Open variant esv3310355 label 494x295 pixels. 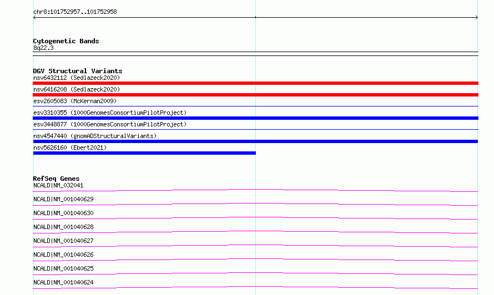click(110, 113)
